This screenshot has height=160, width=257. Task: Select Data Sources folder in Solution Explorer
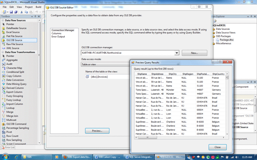(222, 29)
